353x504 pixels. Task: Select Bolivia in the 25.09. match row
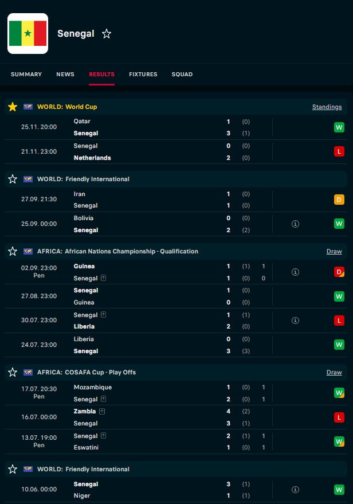coord(84,218)
